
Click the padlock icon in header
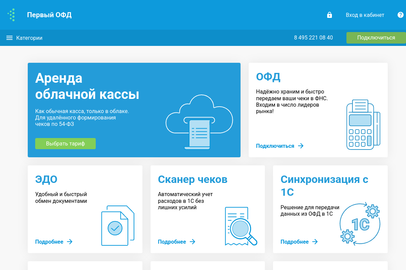point(329,15)
